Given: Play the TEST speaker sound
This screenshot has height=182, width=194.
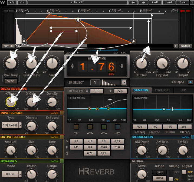Looking at the screenshot, I should point(12,46).
